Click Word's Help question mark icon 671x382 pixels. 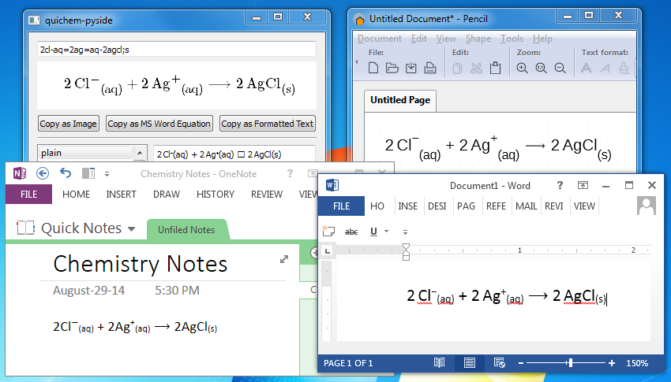coord(560,185)
